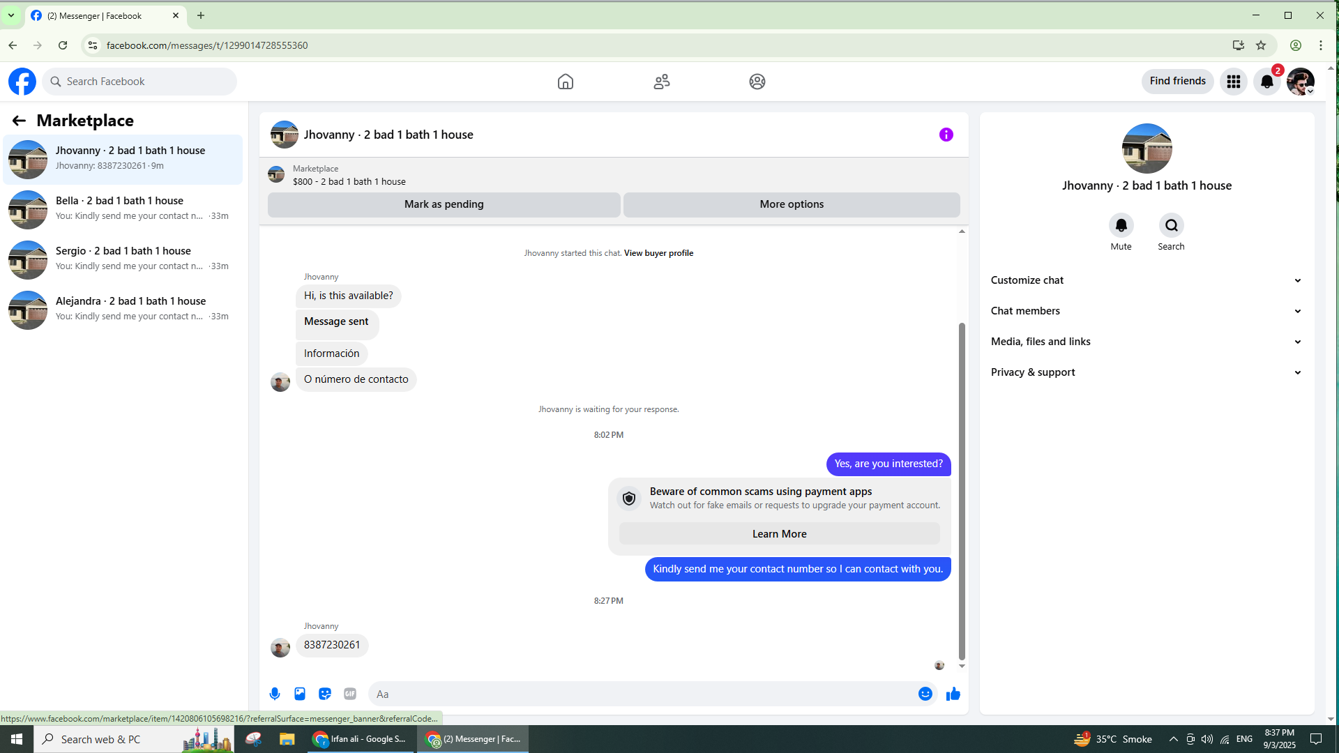
Task: Click the chat header title Jhovanny
Action: coord(388,135)
